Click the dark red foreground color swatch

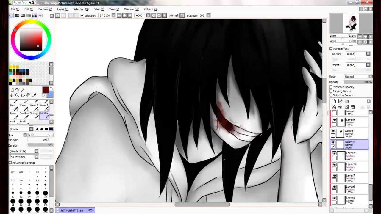46,90
